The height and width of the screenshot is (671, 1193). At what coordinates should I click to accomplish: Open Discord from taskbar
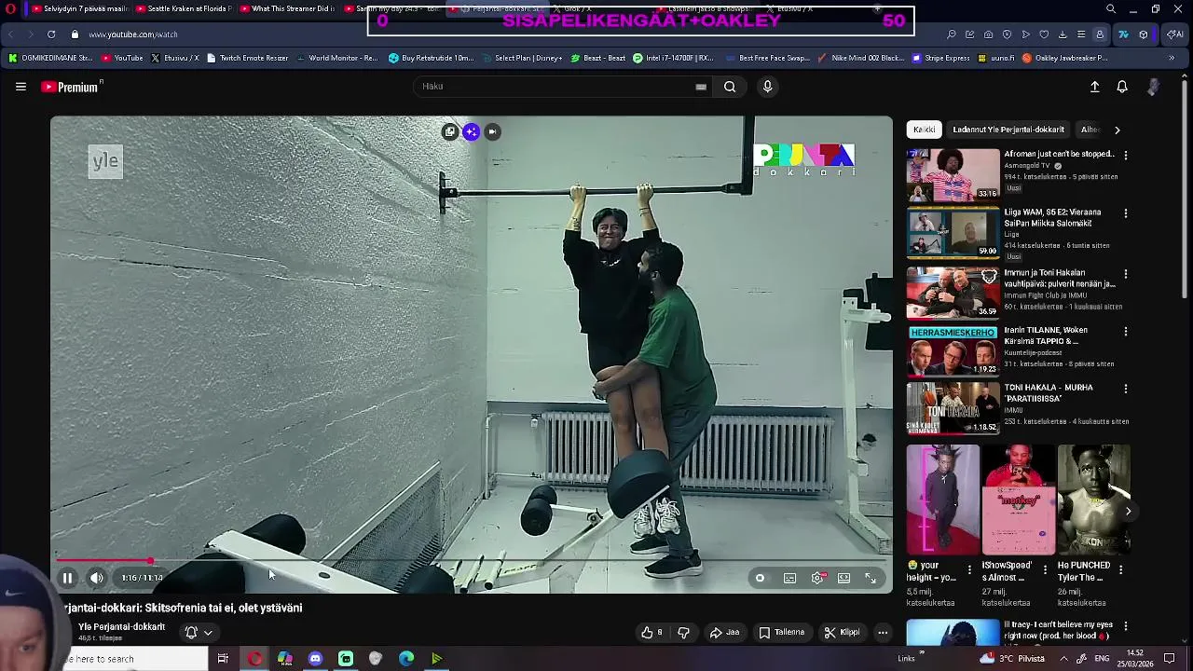(315, 659)
